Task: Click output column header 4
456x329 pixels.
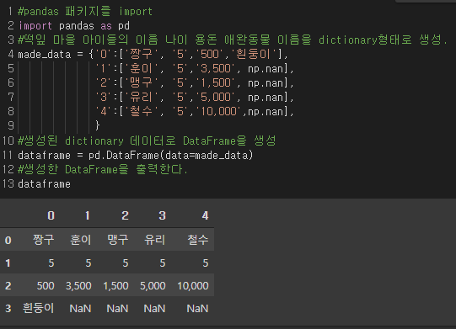Action: pyautogui.click(x=205, y=215)
